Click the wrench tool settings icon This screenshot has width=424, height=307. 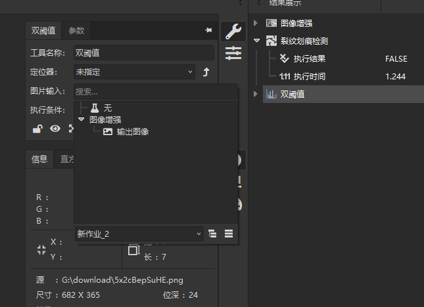point(231,31)
